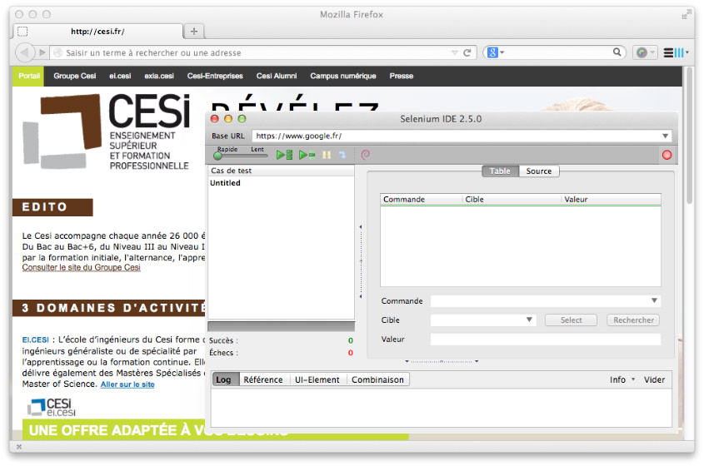704x466 pixels.
Task: Open the Commande combo box dropdown
Action: [x=654, y=300]
